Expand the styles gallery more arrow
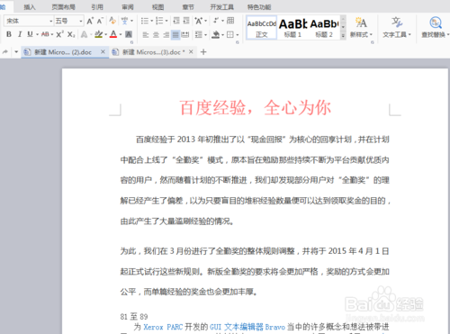This screenshot has height=334, width=450. (x=343, y=36)
